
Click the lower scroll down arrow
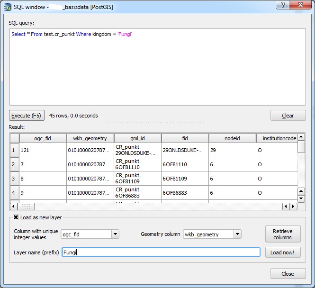tap(301, 199)
